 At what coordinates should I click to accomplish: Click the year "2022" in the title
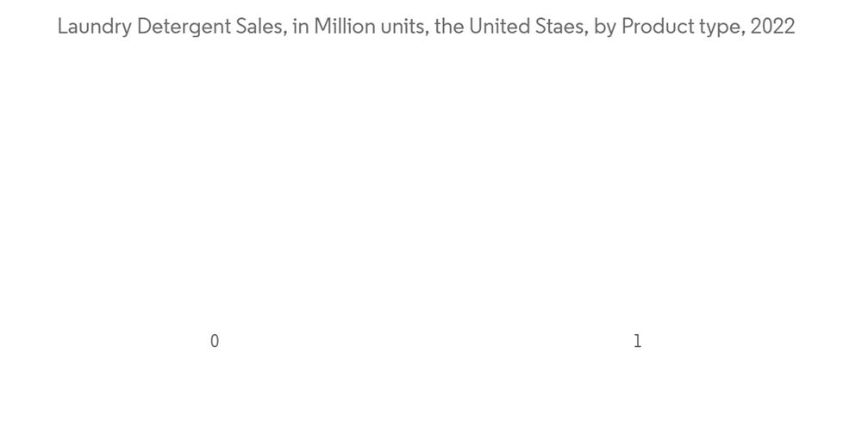tap(772, 27)
